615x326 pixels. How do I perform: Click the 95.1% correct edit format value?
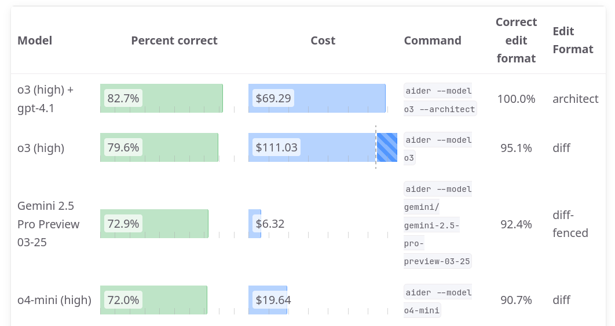[516, 148]
